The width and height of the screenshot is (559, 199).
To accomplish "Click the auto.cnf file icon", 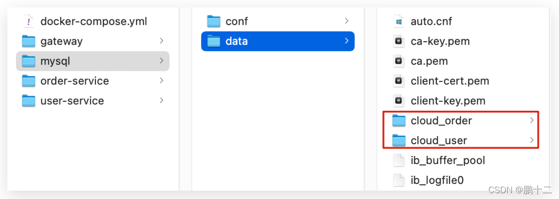I will 399,21.
